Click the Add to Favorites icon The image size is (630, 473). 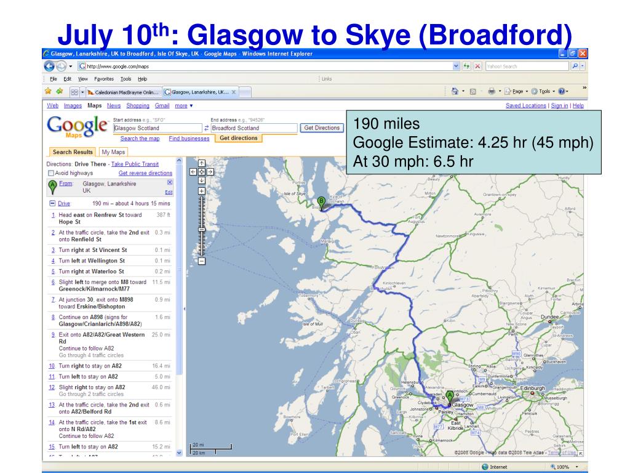[60, 91]
